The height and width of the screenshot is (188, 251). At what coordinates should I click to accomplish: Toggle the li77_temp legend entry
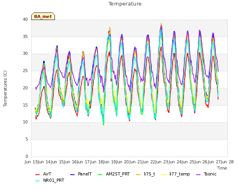[x=176, y=174]
